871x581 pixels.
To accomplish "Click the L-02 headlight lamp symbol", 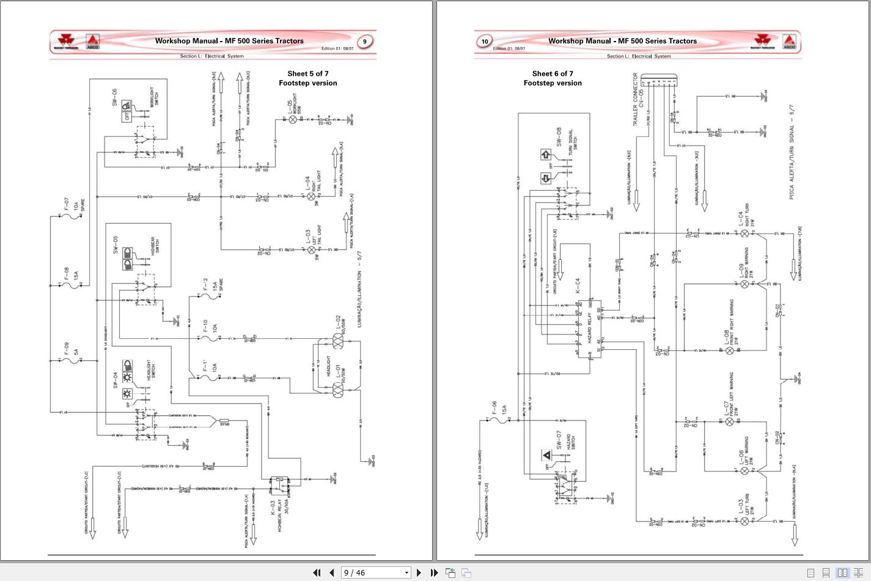I will point(339,340).
